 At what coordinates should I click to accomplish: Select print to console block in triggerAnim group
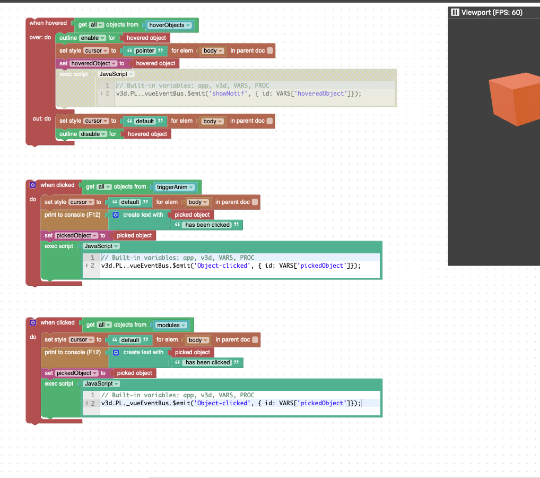(x=72, y=215)
